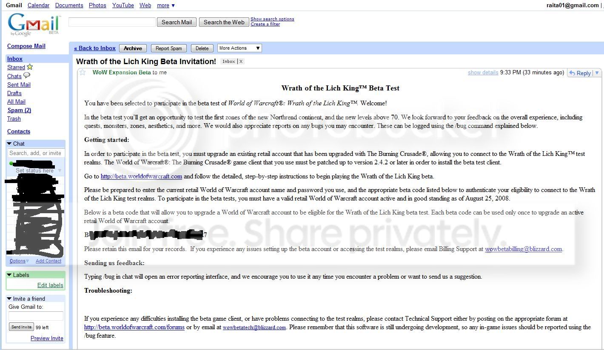The height and width of the screenshot is (350, 604).
Task: Open the More Actions dropdown
Action: click(239, 48)
